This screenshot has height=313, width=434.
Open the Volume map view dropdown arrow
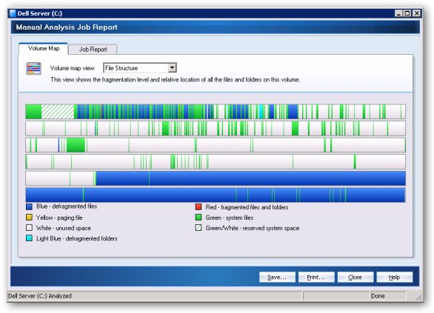pos(172,68)
